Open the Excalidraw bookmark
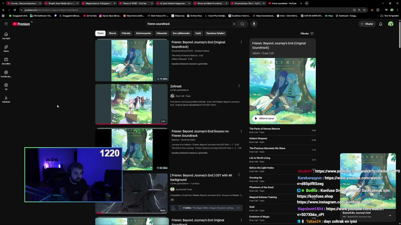The width and height of the screenshot is (401, 225). tap(239, 16)
